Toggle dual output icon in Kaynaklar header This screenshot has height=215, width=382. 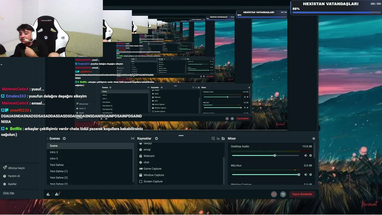click(213, 139)
